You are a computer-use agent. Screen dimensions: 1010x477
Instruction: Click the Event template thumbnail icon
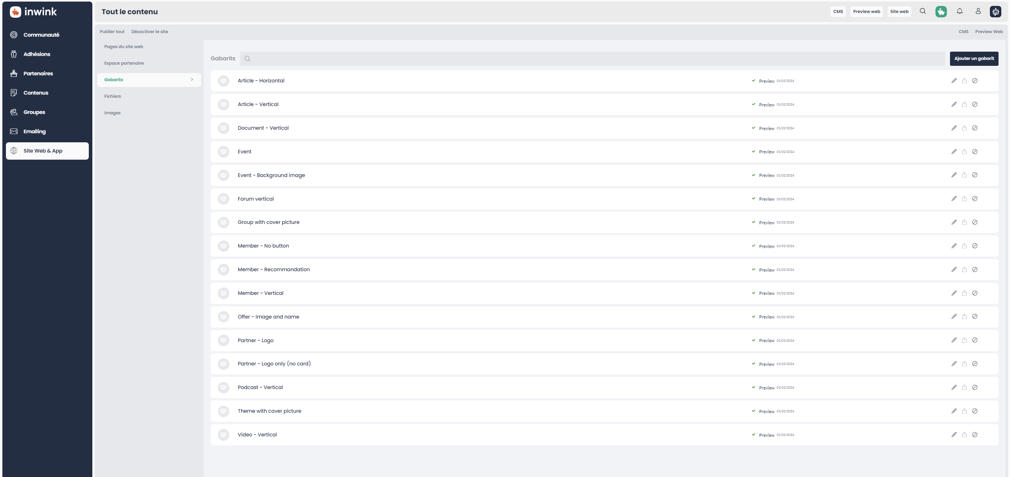pos(223,152)
